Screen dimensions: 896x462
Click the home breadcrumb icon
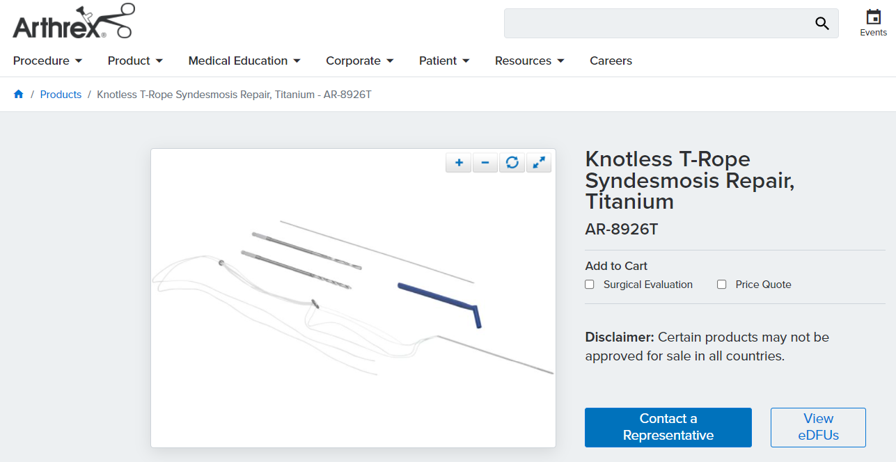point(19,95)
